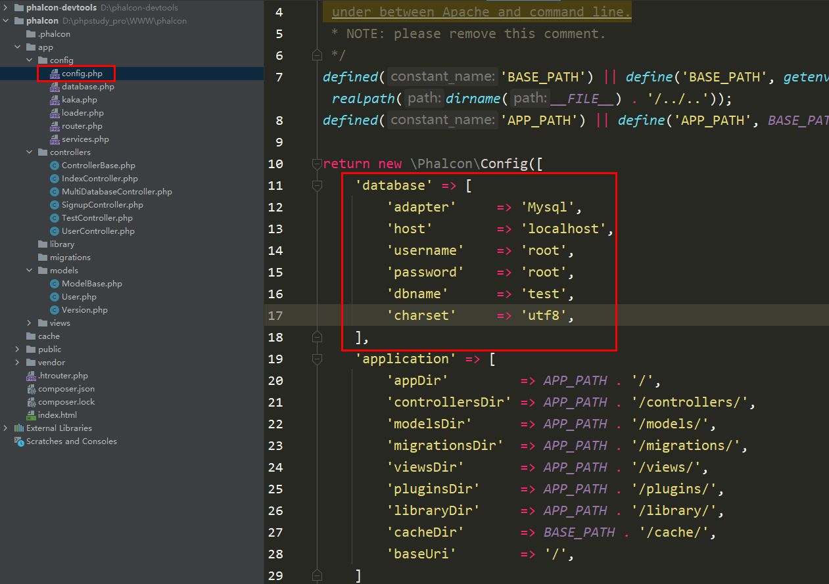The image size is (829, 584).
Task: Select SignupController.php in tree
Action: (x=103, y=205)
